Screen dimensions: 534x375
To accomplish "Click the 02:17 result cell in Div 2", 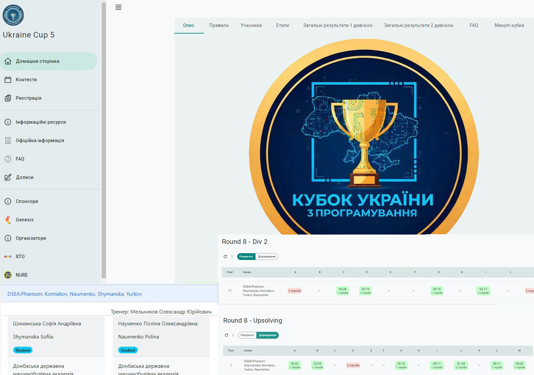I will (x=483, y=291).
